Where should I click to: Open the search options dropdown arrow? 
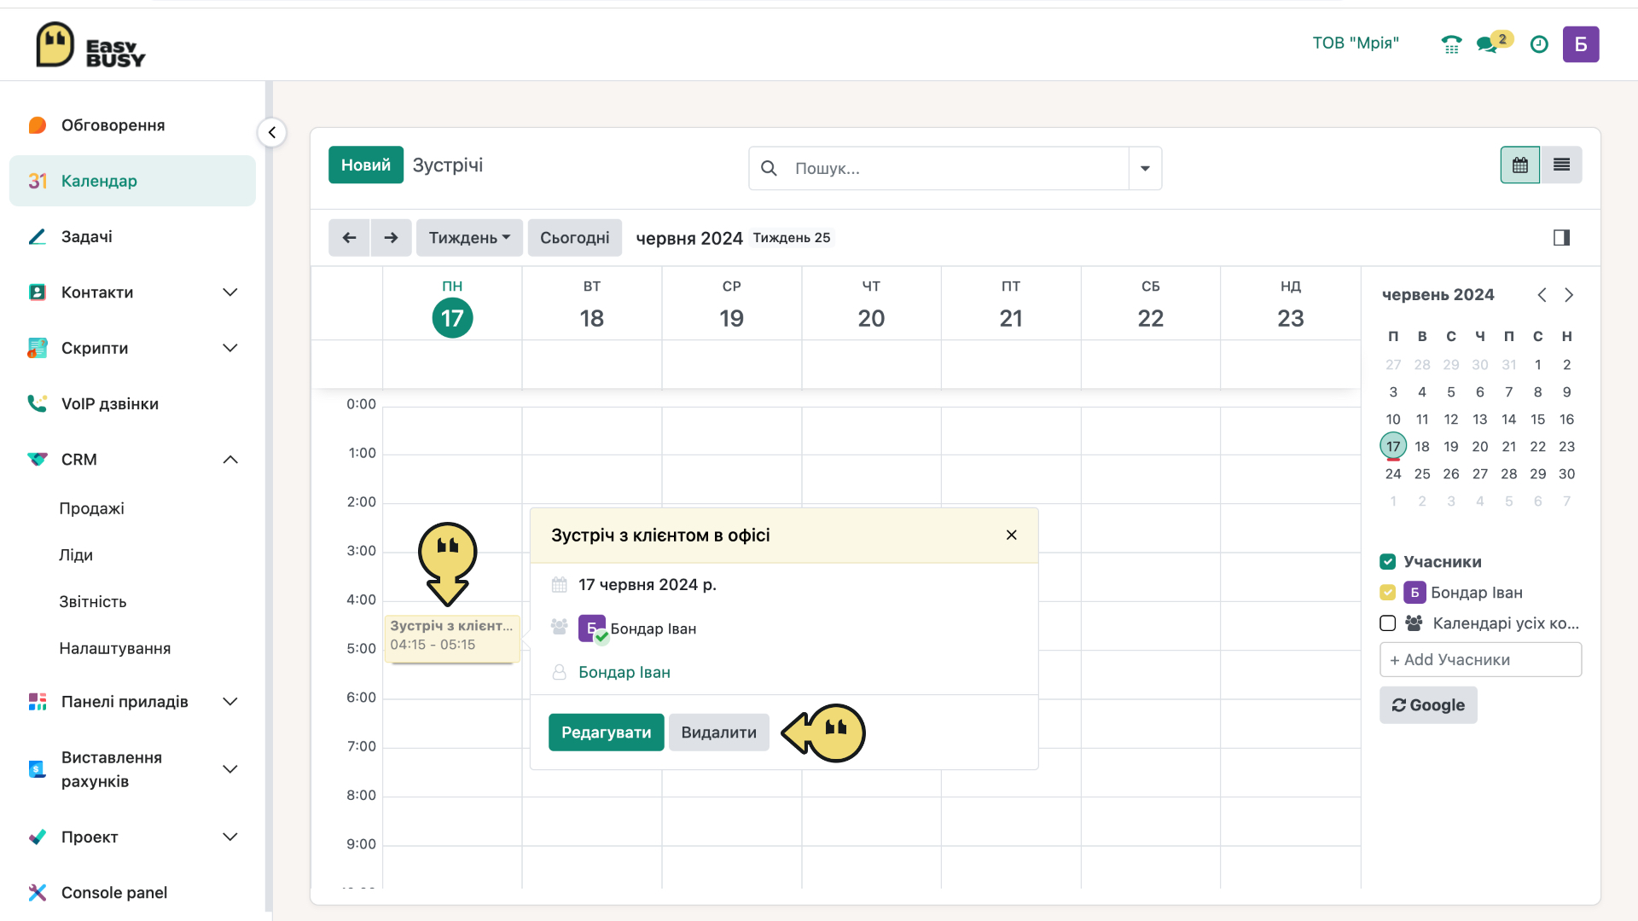(x=1145, y=169)
